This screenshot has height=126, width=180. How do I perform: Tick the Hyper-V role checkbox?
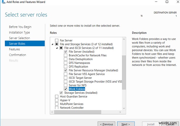[57, 100]
